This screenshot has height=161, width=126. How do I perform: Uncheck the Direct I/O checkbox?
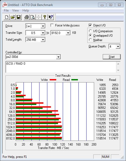click(90, 25)
